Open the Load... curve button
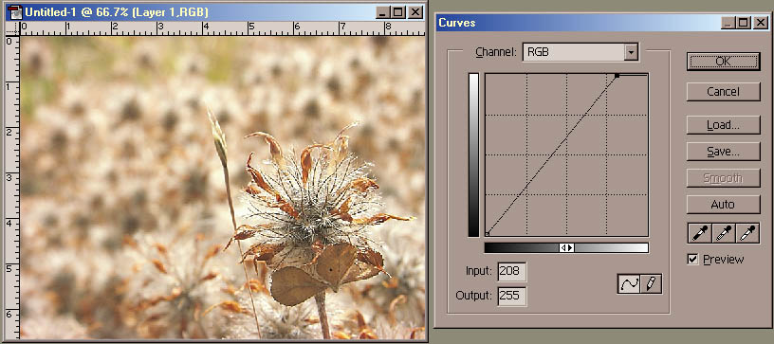 723,125
